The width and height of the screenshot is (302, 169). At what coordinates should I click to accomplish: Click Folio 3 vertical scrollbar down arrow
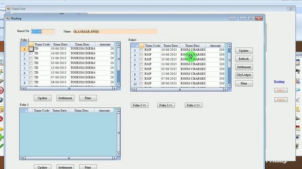[x=118, y=154]
